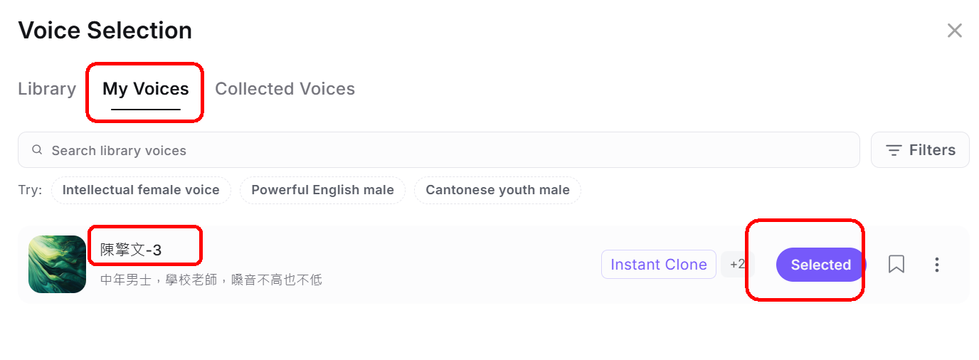Screen dimensions: 979x360
Task: Pick the Powerful English male suggestion
Action: pyautogui.click(x=322, y=190)
